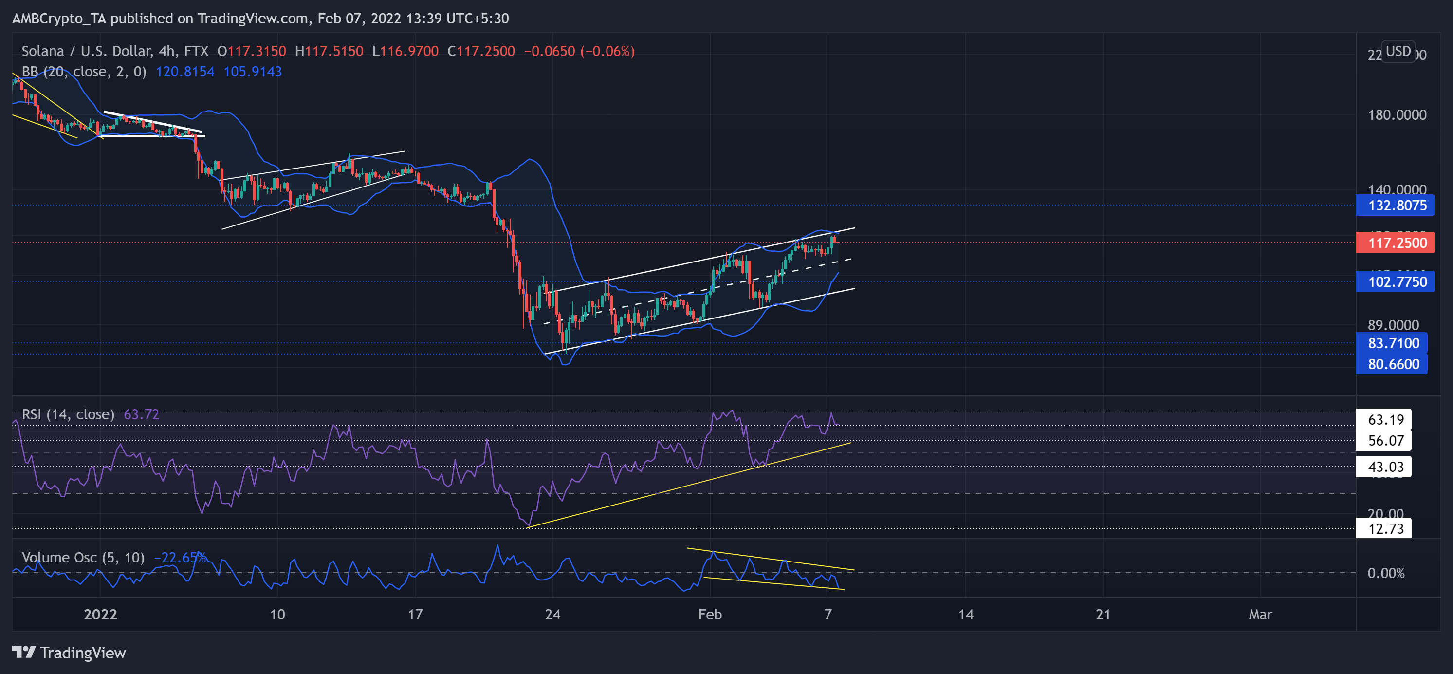
Task: Click the high value H117.5150 in header
Action: [x=330, y=51]
